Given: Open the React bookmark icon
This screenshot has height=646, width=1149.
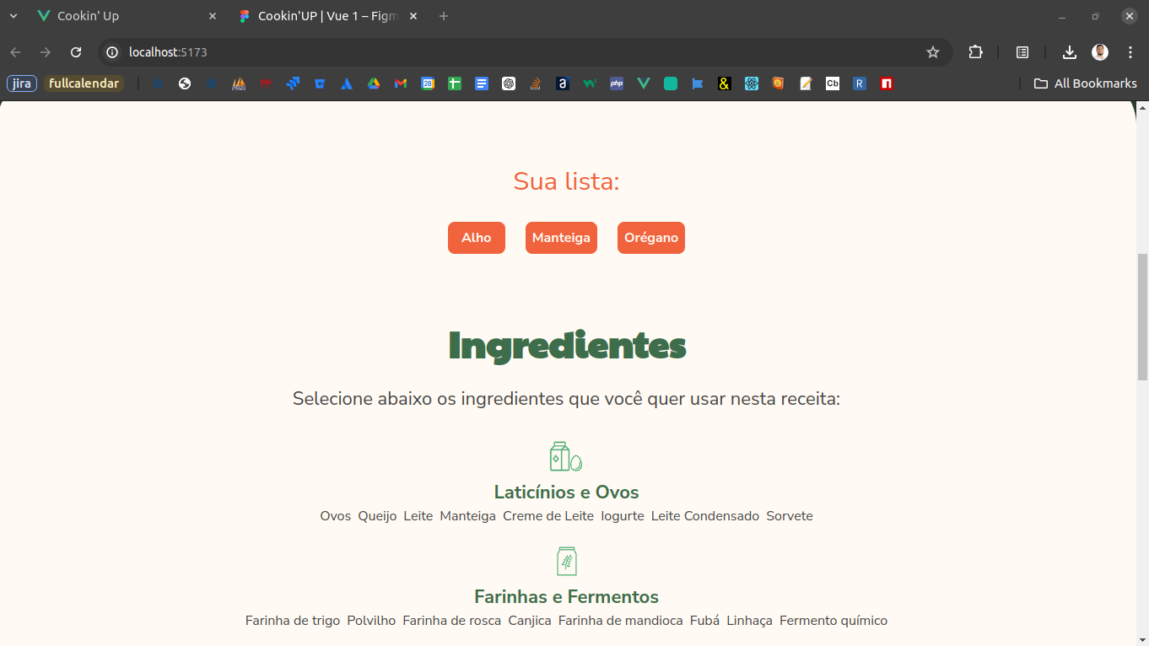Looking at the screenshot, I should point(752,83).
